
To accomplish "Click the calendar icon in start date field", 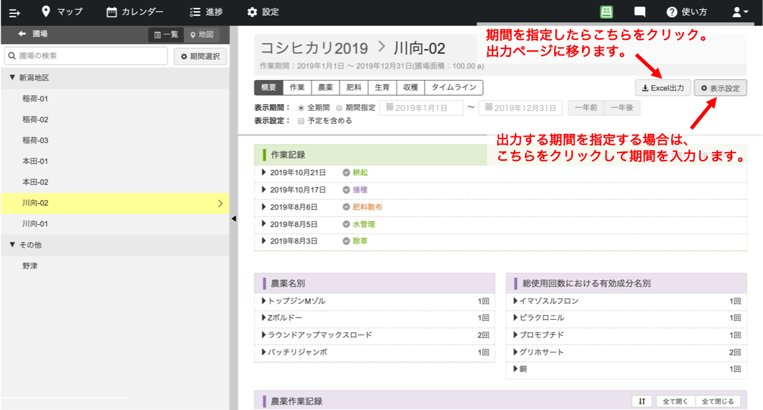I will [390, 108].
